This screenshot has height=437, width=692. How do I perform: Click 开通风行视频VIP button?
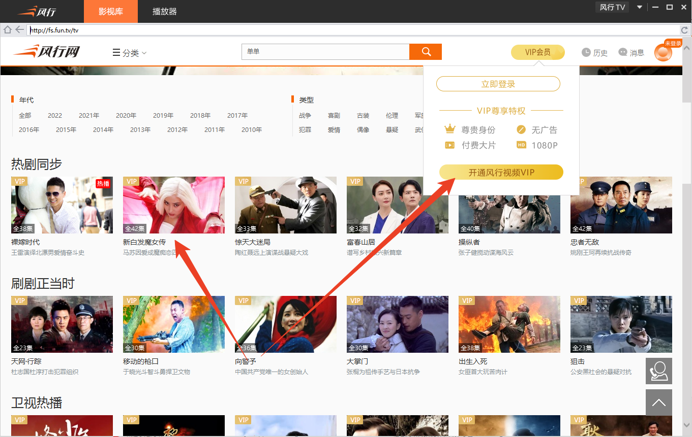tap(501, 173)
